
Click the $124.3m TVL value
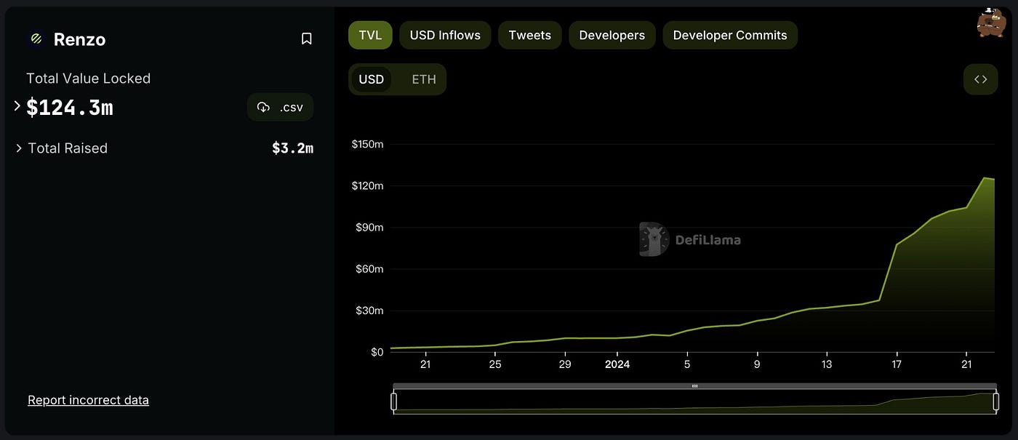[x=70, y=108]
